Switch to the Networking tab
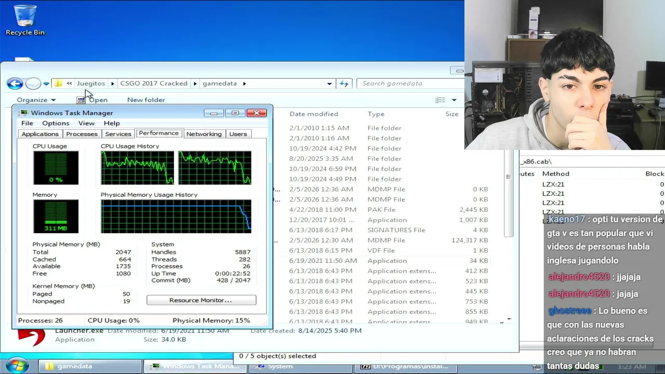 tap(204, 134)
